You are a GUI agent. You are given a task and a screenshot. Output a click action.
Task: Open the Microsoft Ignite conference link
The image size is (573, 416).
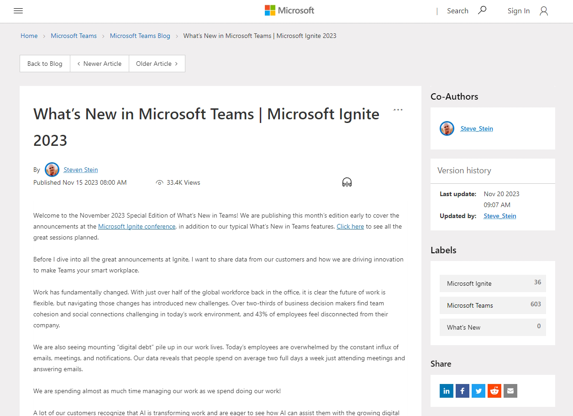(137, 226)
